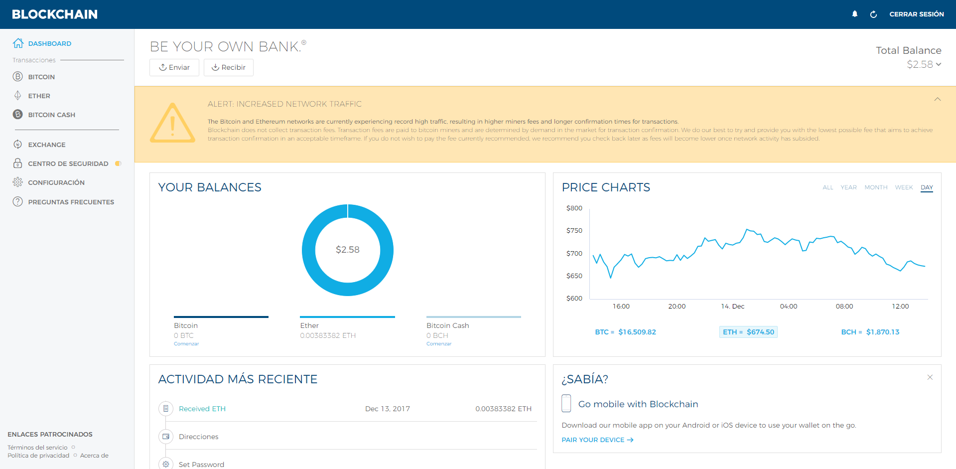
Task: Click the Ether balance color bar
Action: point(348,316)
